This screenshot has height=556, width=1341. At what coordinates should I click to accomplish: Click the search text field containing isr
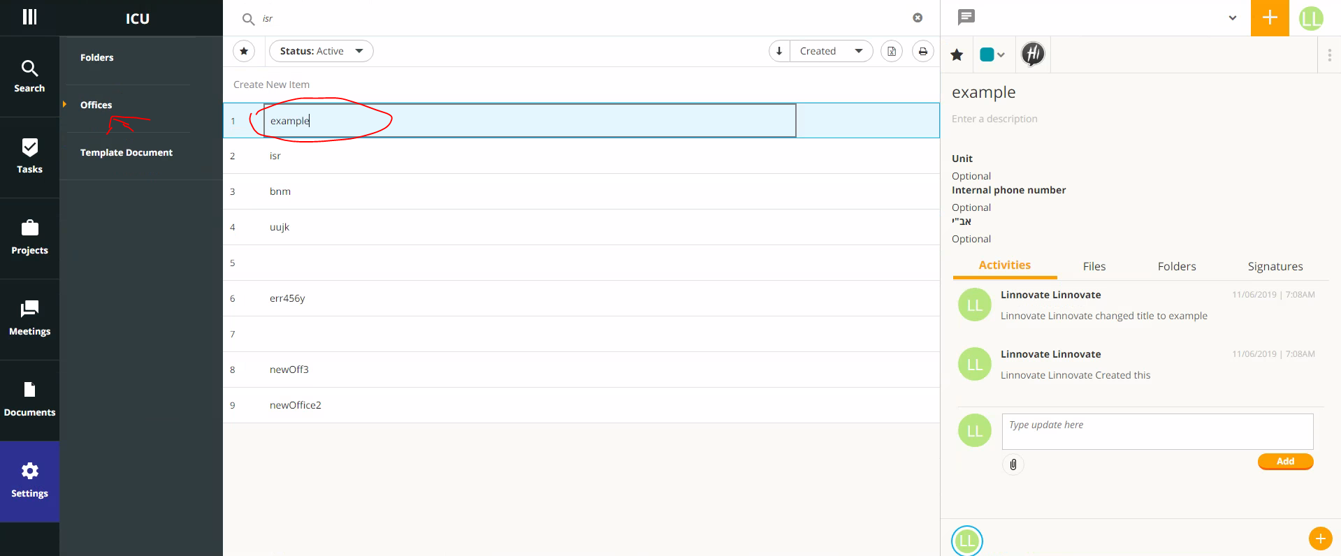[583, 19]
